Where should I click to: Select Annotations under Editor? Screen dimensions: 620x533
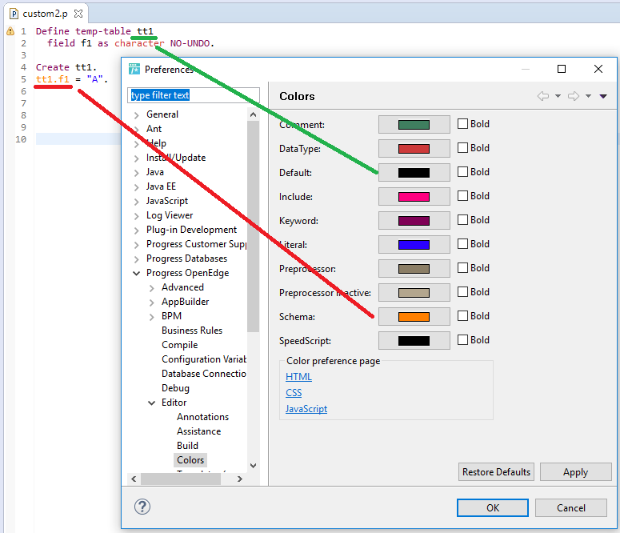coord(203,417)
